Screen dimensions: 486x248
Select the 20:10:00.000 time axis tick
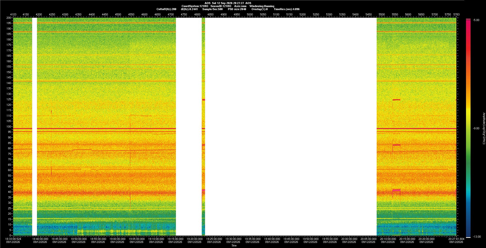[388, 239]
